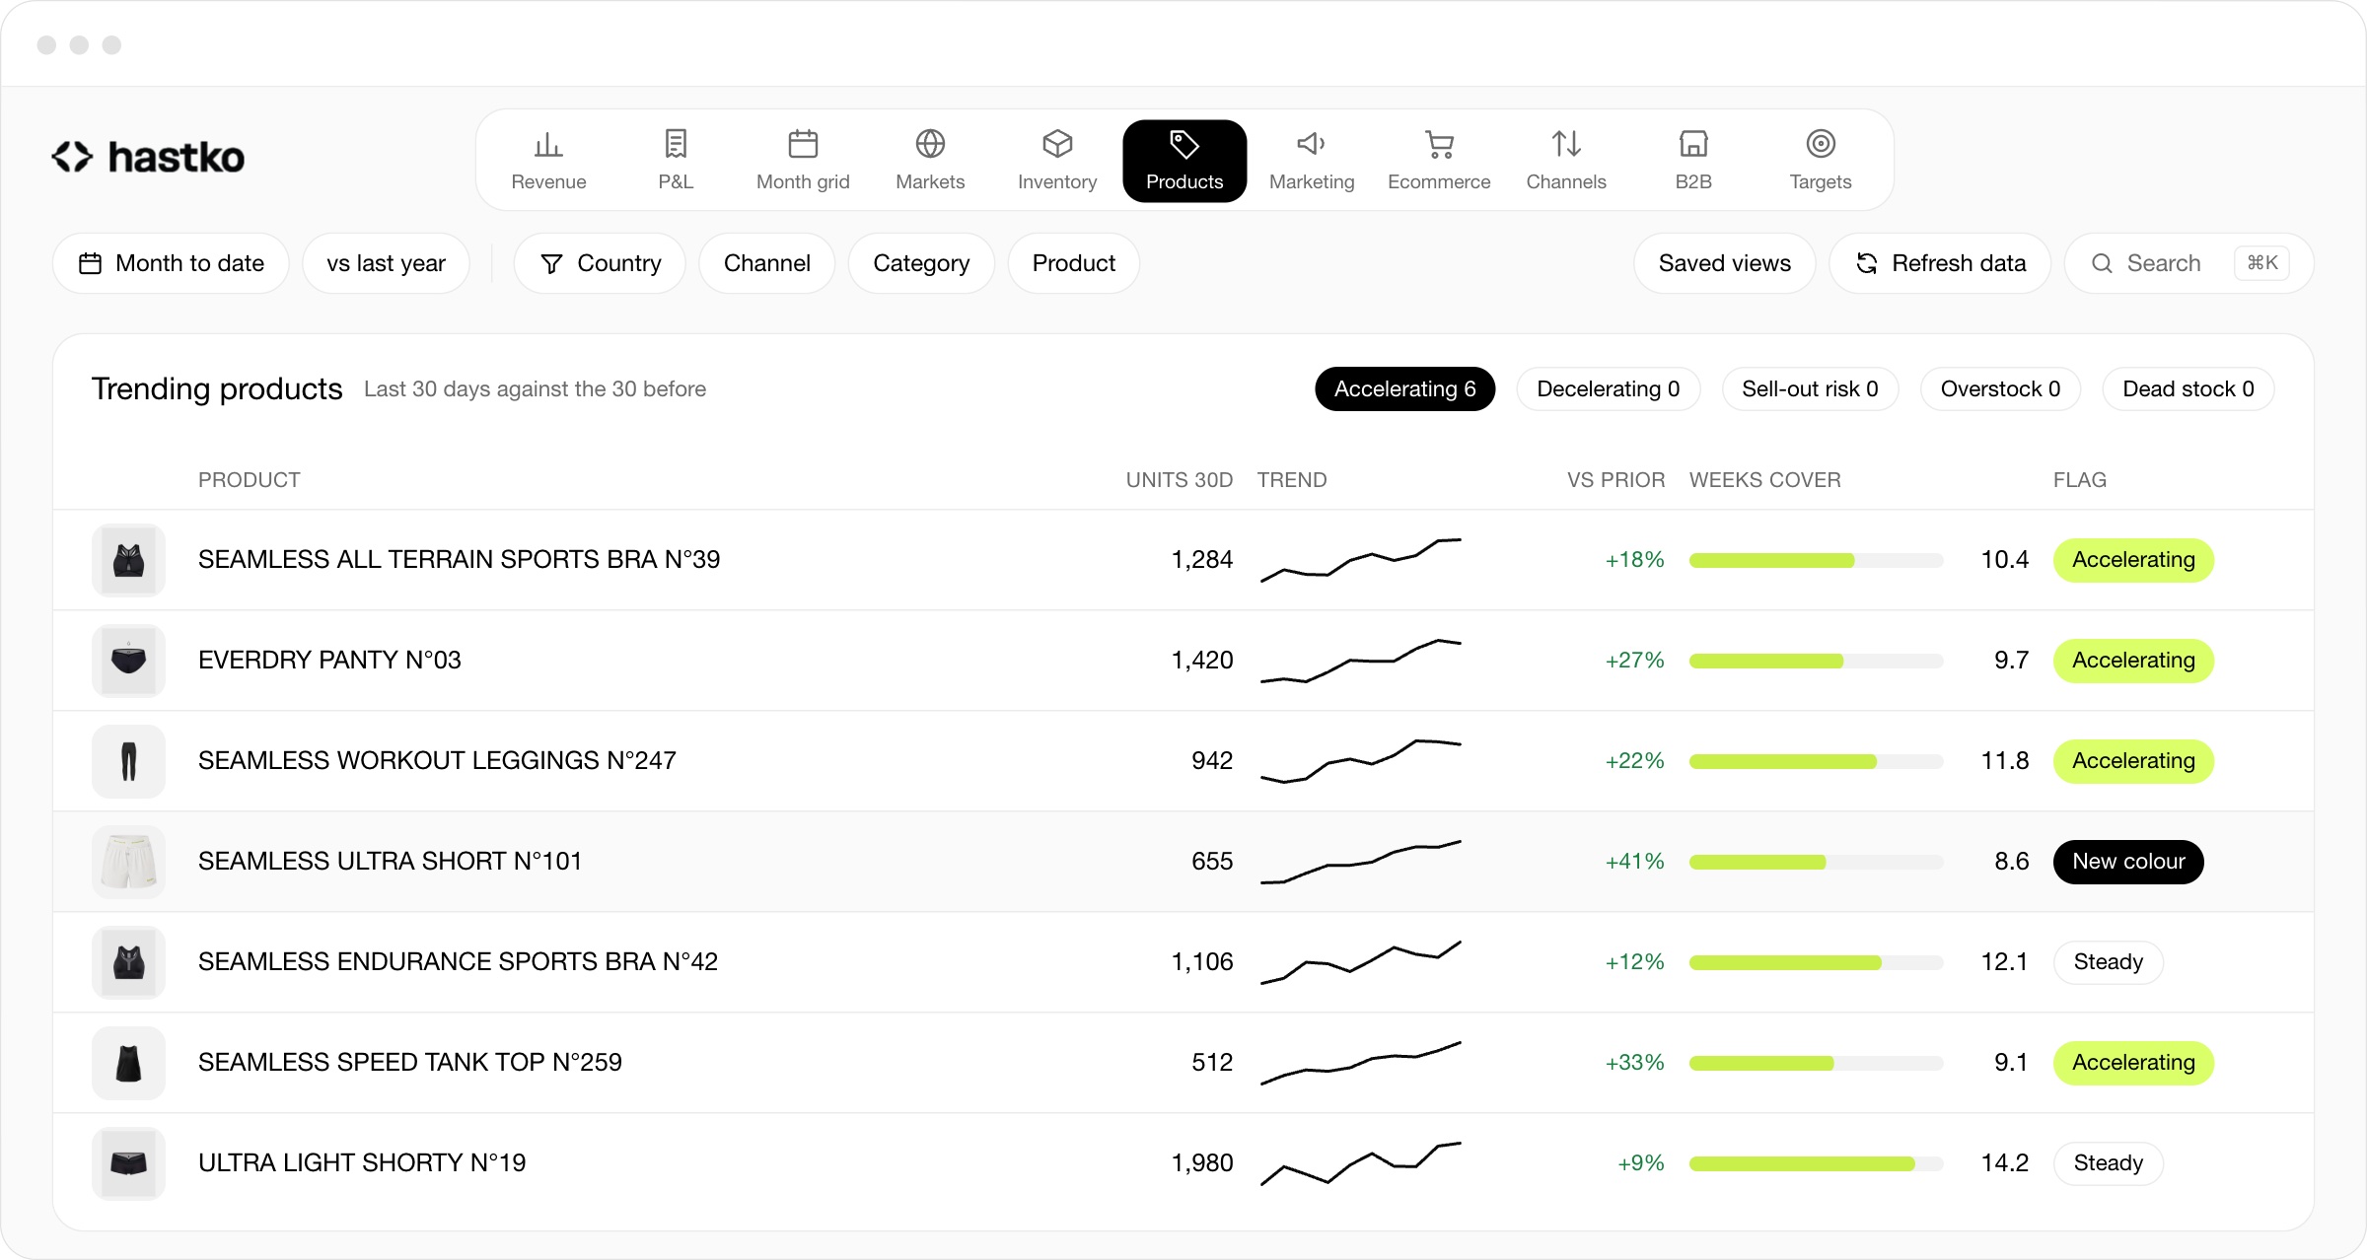Click the WEEKS COVER column header
This screenshot has height=1260, width=2367.
point(1765,480)
